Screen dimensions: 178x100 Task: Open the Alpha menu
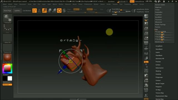point(4,4)
